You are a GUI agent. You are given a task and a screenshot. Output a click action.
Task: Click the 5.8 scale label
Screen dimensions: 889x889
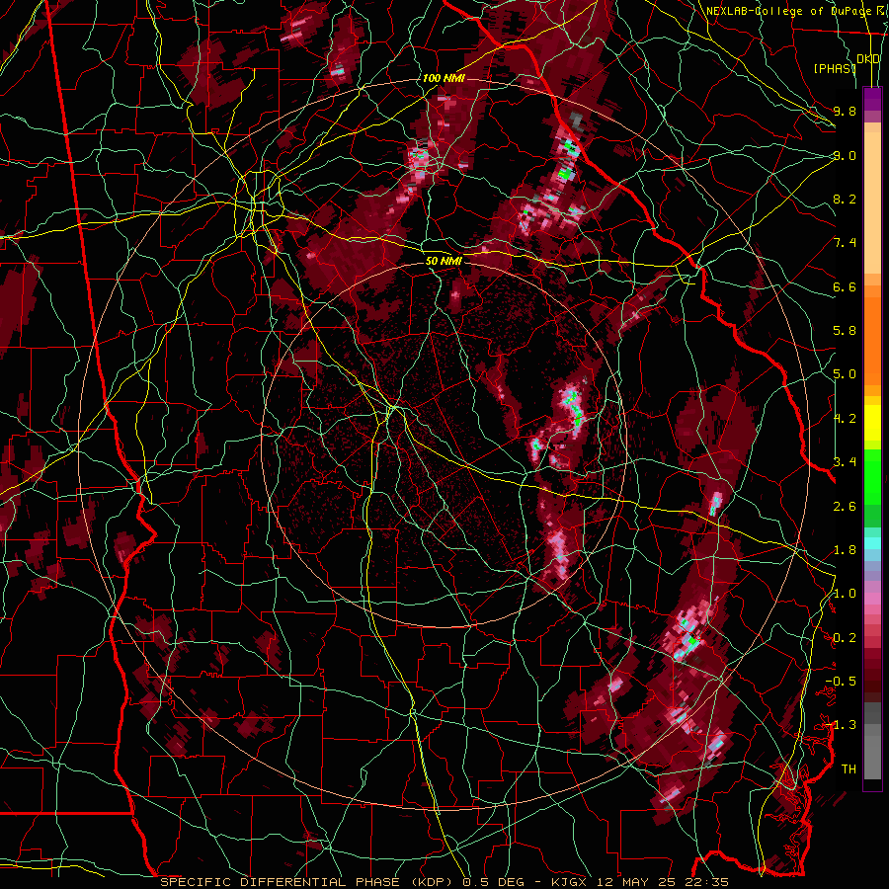845,331
